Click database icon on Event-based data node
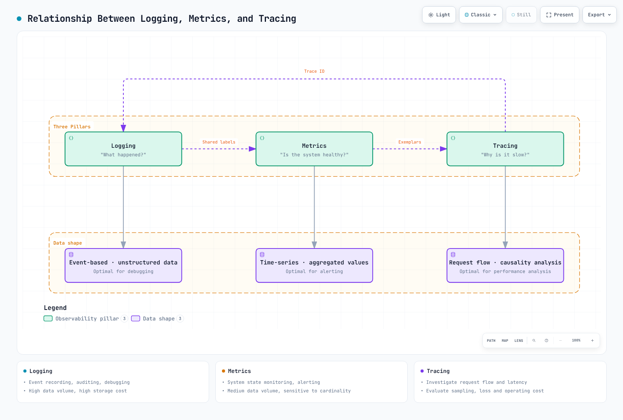 click(71, 255)
